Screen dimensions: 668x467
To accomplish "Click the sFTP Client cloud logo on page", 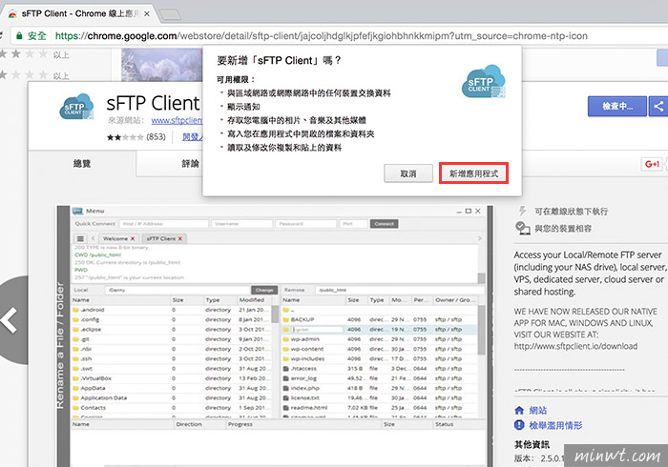I will coord(76,107).
